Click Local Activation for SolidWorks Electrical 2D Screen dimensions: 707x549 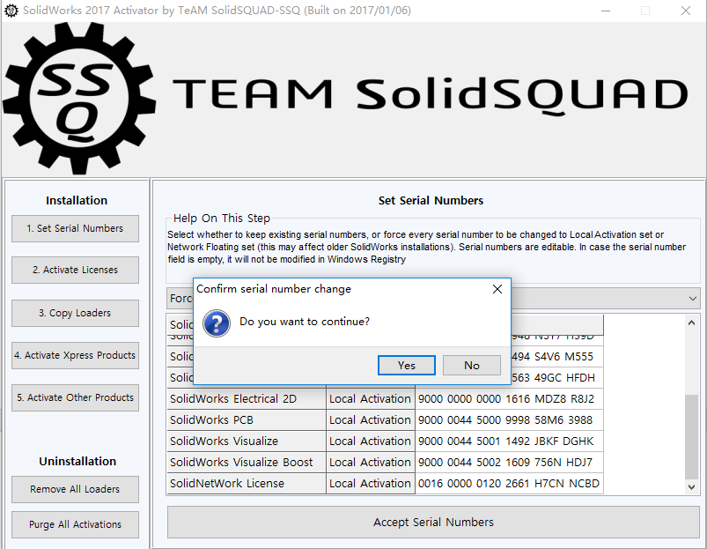(x=370, y=399)
